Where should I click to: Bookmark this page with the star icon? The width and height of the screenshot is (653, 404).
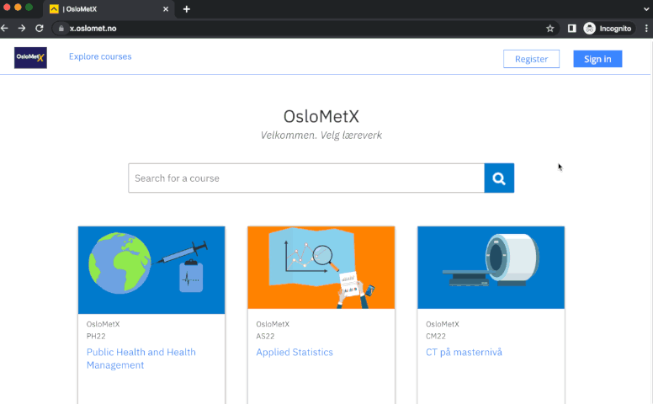(549, 29)
